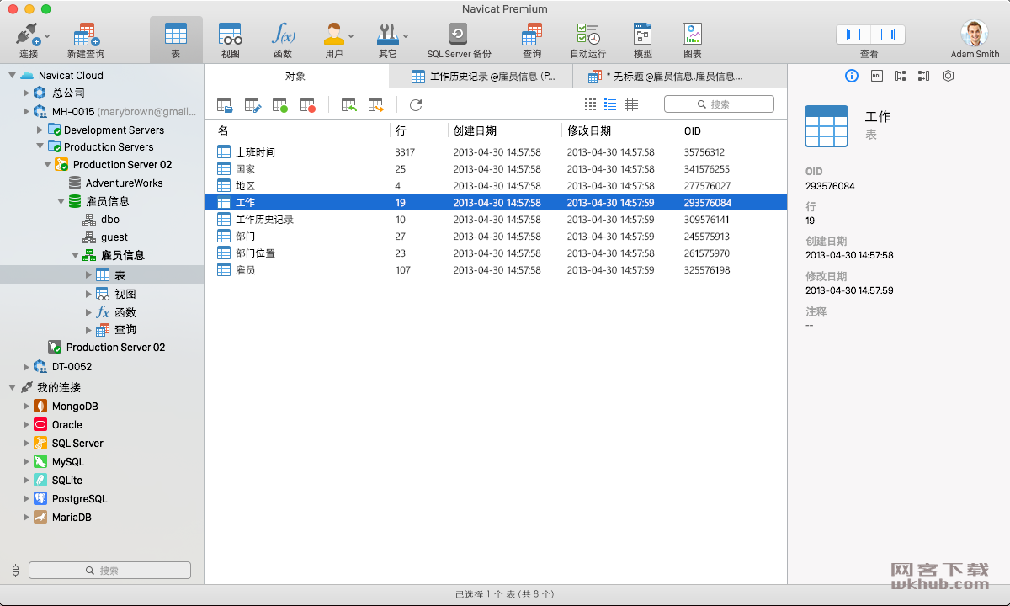Select the PostgreSQL connection
Viewport: 1010px width, 606px height.
click(x=79, y=498)
